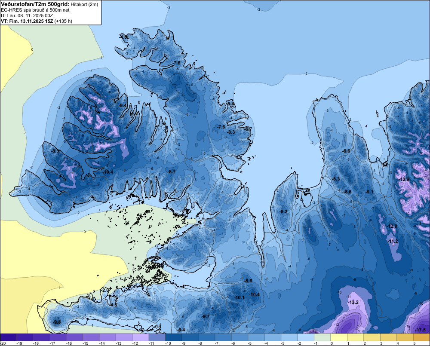Image resolution: width=430 pixels, height=346 pixels.
Task: Click the '-18' label in the legend
Action: point(36,343)
